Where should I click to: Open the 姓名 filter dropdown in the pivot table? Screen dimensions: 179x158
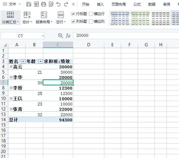[x=23, y=62]
